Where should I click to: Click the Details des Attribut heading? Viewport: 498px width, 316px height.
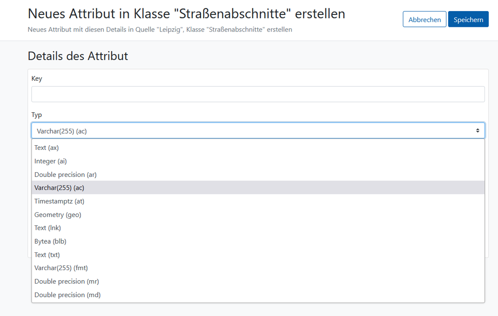[x=78, y=56]
